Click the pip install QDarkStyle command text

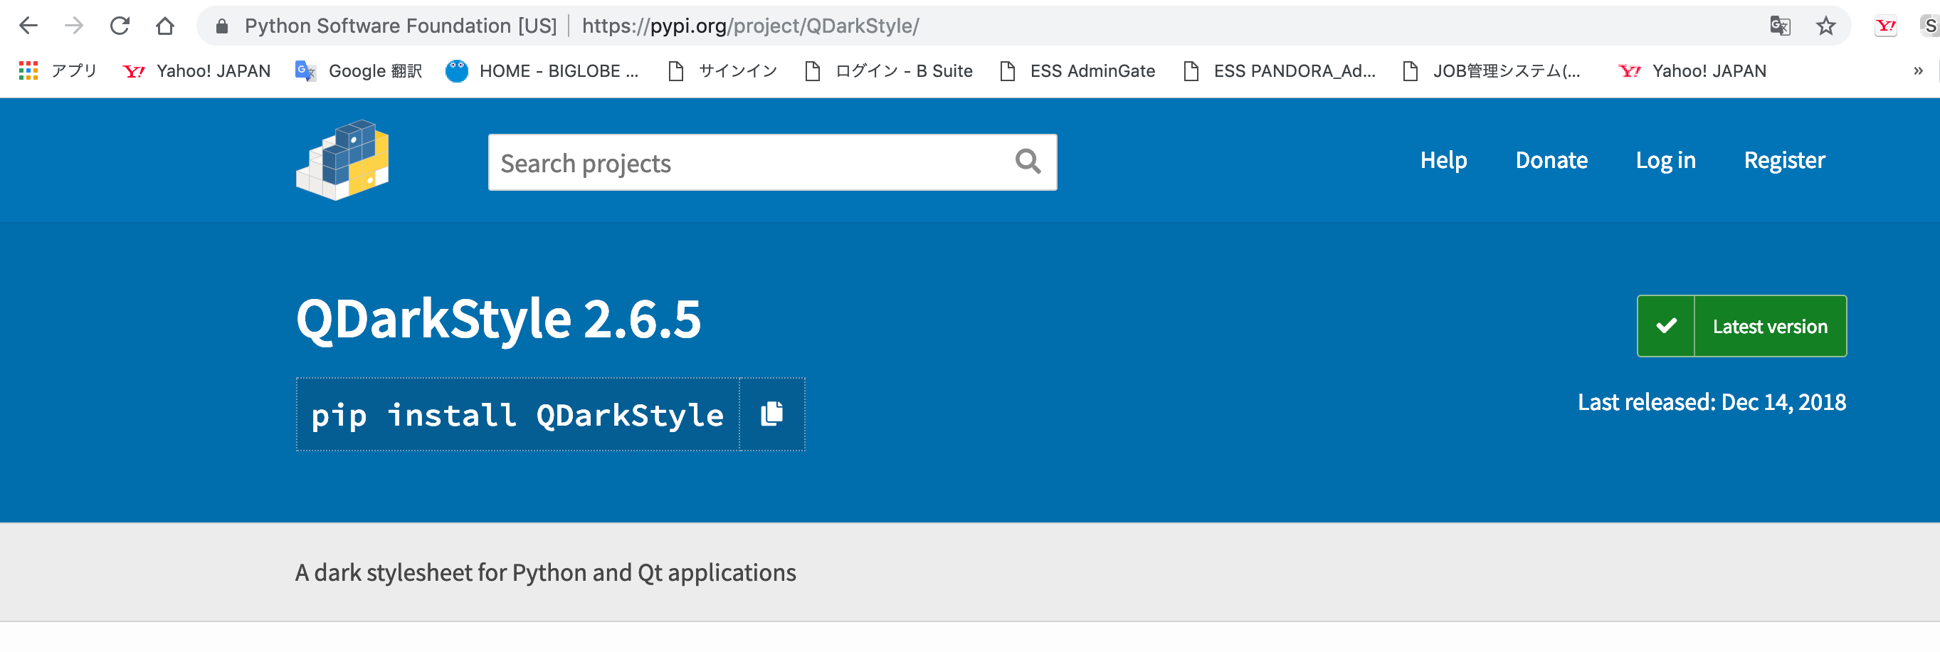(x=517, y=415)
